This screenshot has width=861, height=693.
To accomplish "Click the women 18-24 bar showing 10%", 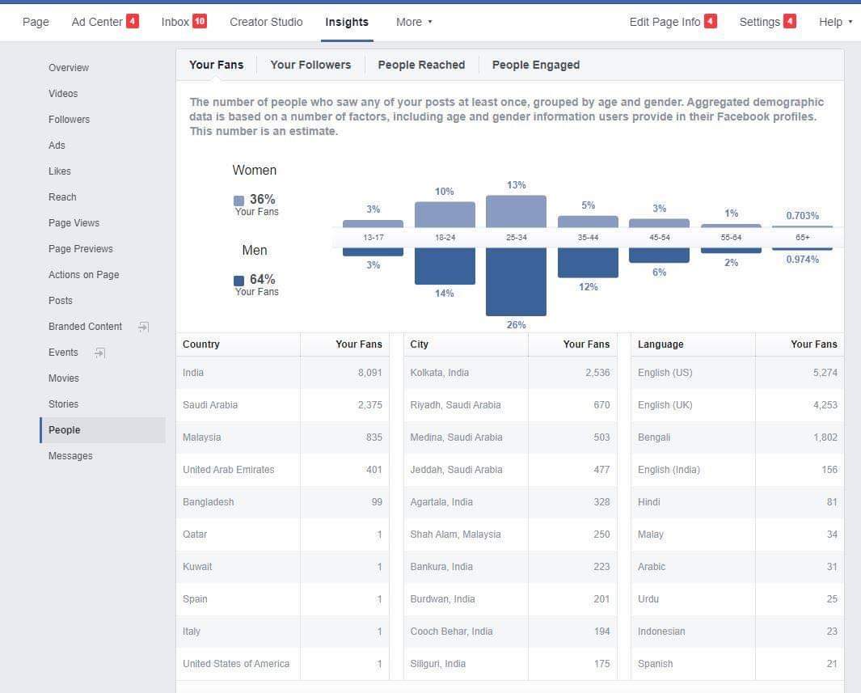I will tap(445, 215).
